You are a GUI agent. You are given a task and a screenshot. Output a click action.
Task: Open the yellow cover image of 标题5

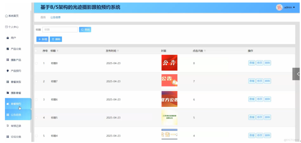tap(169, 117)
